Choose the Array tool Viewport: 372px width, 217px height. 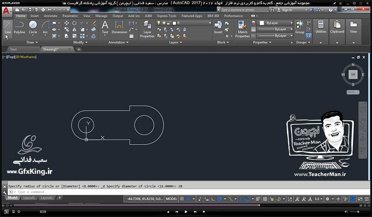[x=82, y=36]
